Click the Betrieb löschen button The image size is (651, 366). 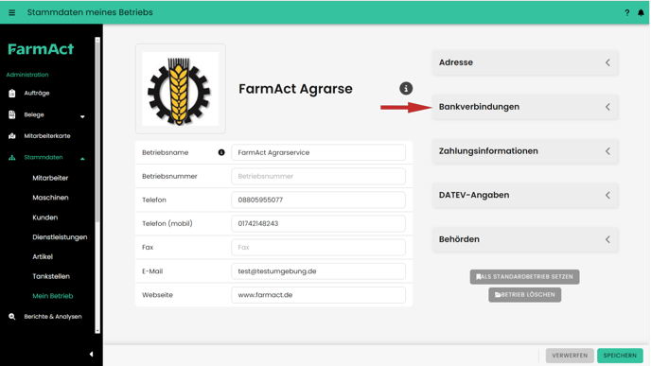[524, 295]
